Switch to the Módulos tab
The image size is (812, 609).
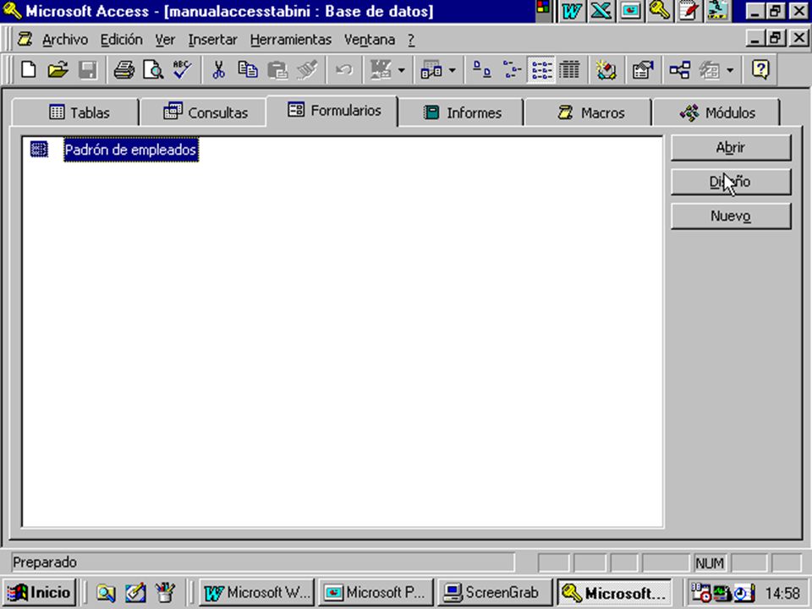point(716,112)
